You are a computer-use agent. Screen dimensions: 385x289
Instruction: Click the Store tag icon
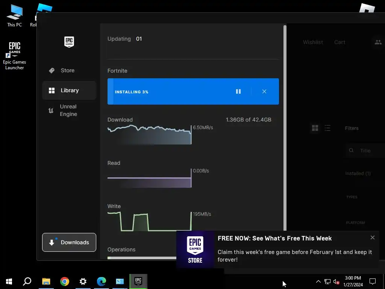tap(52, 70)
